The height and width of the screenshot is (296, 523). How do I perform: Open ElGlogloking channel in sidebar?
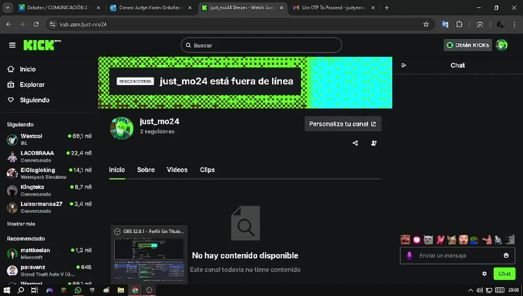[x=49, y=173]
